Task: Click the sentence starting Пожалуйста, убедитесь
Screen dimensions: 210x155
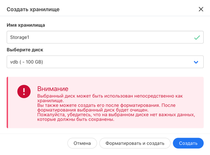Action: [116, 115]
